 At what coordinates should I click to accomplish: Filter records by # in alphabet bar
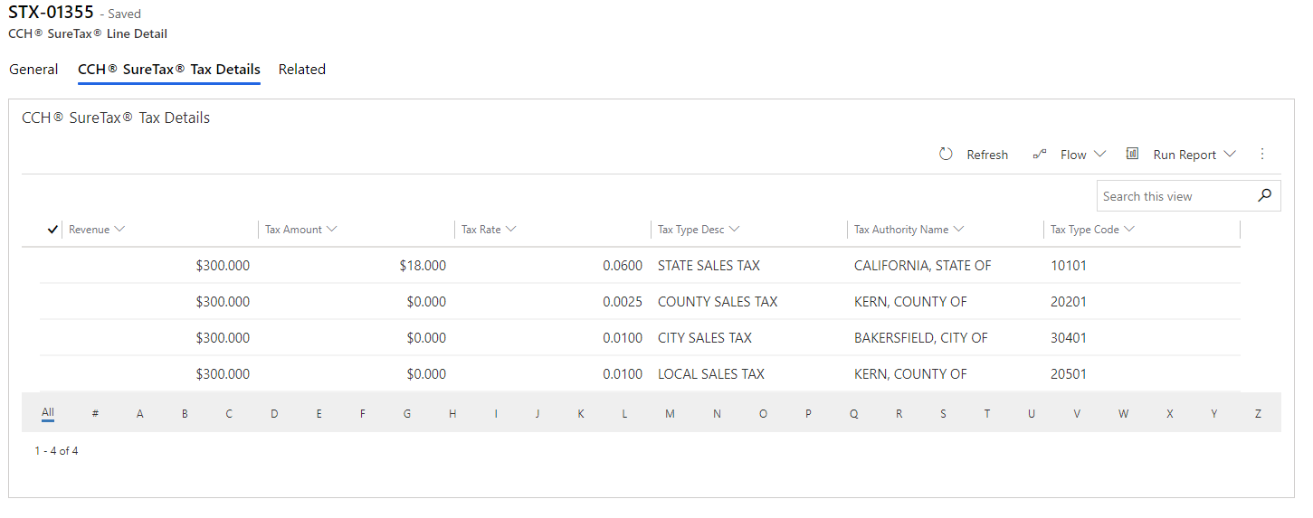click(x=95, y=414)
